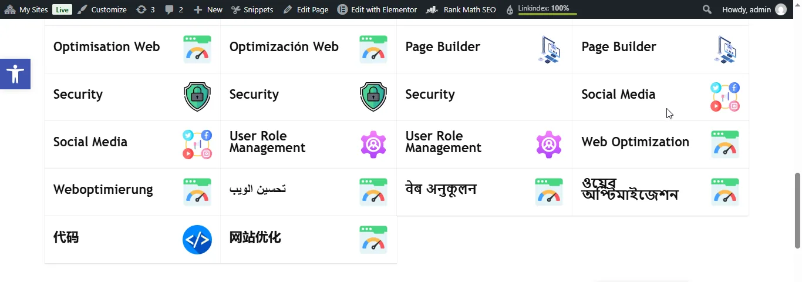802x282 pixels.
Task: Click the code brackets icon beside 代码
Action: (x=197, y=240)
